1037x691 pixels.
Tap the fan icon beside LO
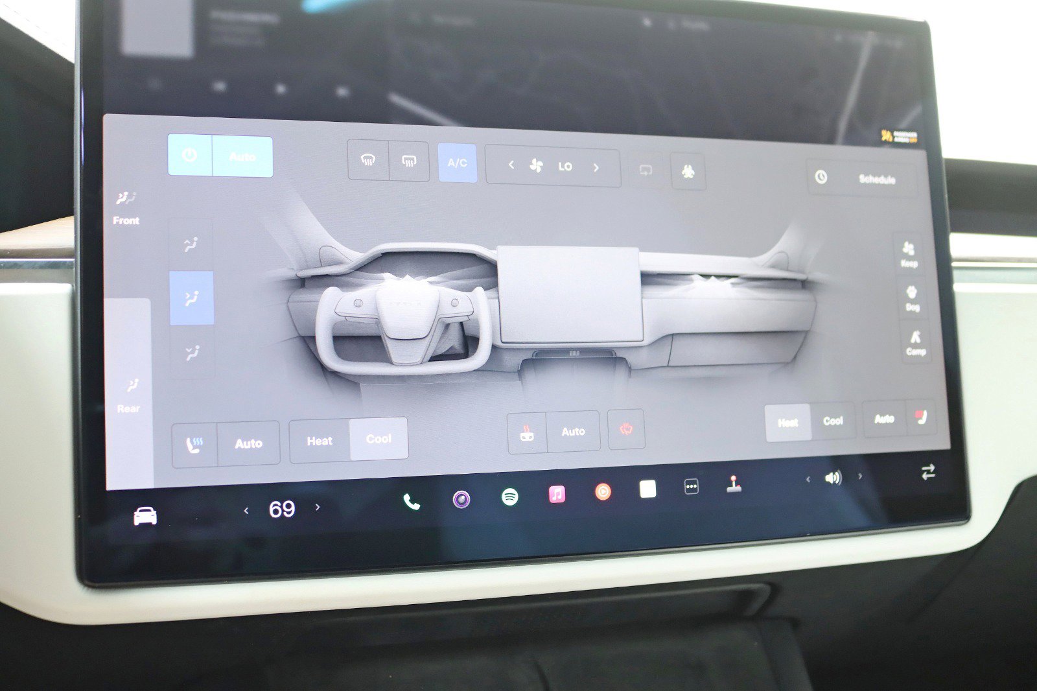pos(537,165)
